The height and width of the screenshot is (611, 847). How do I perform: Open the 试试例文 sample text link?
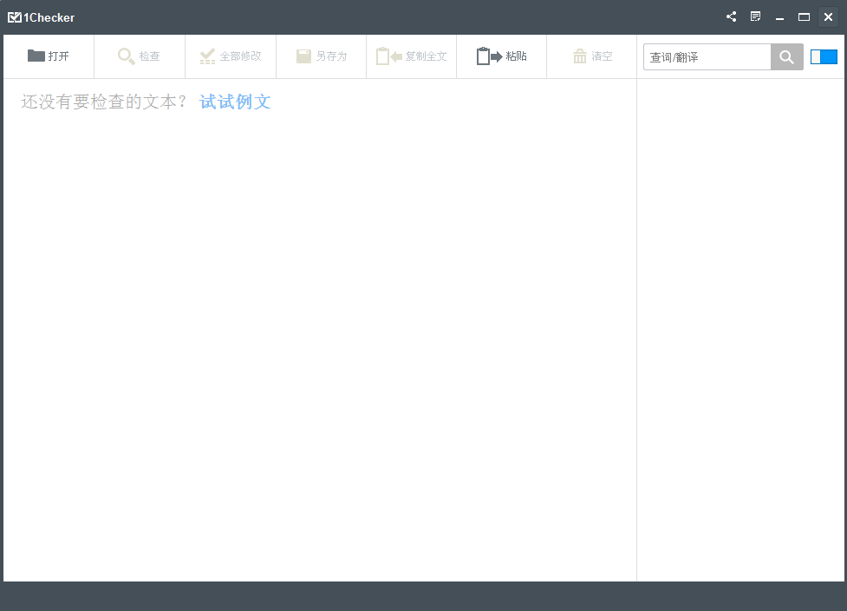(x=235, y=102)
